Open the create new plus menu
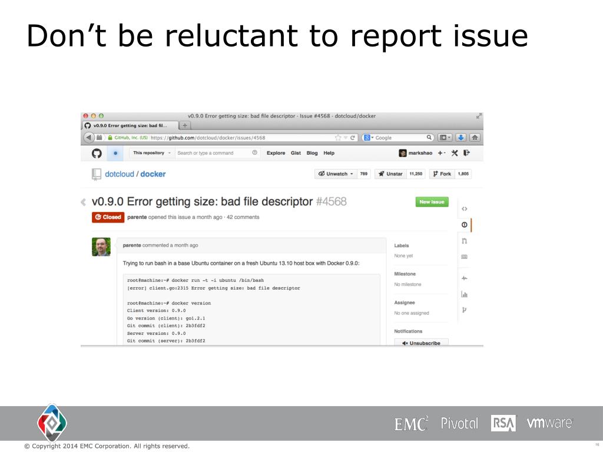 tap(442, 153)
